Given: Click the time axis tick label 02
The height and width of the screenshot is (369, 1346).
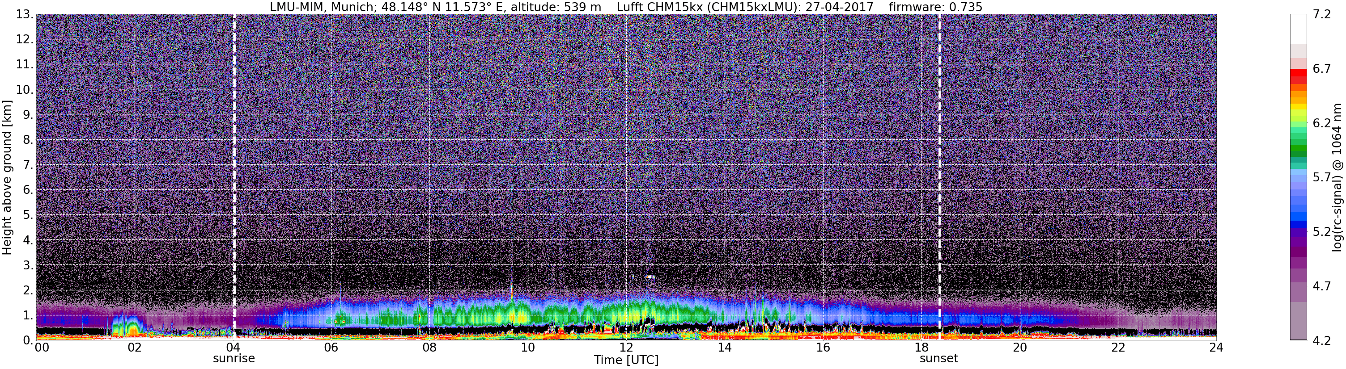Looking at the screenshot, I should pos(134,348).
